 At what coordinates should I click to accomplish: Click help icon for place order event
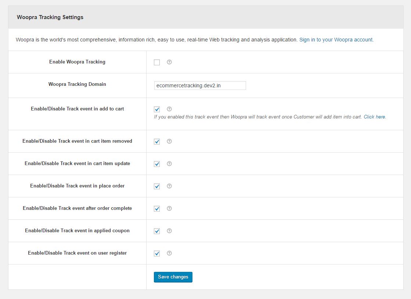tap(169, 186)
